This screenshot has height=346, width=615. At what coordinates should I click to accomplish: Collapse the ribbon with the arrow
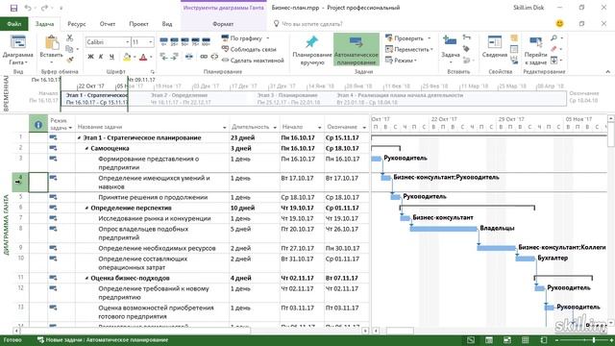pyautogui.click(x=607, y=72)
